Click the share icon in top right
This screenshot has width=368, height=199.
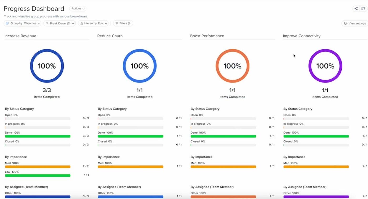pos(356,9)
